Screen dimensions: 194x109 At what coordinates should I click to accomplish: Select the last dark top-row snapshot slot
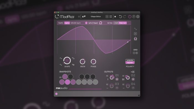93,77
